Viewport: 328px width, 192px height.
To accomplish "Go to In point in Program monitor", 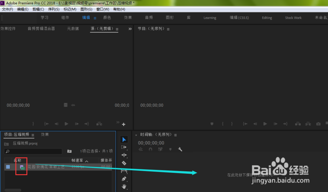I will tap(245, 124).
